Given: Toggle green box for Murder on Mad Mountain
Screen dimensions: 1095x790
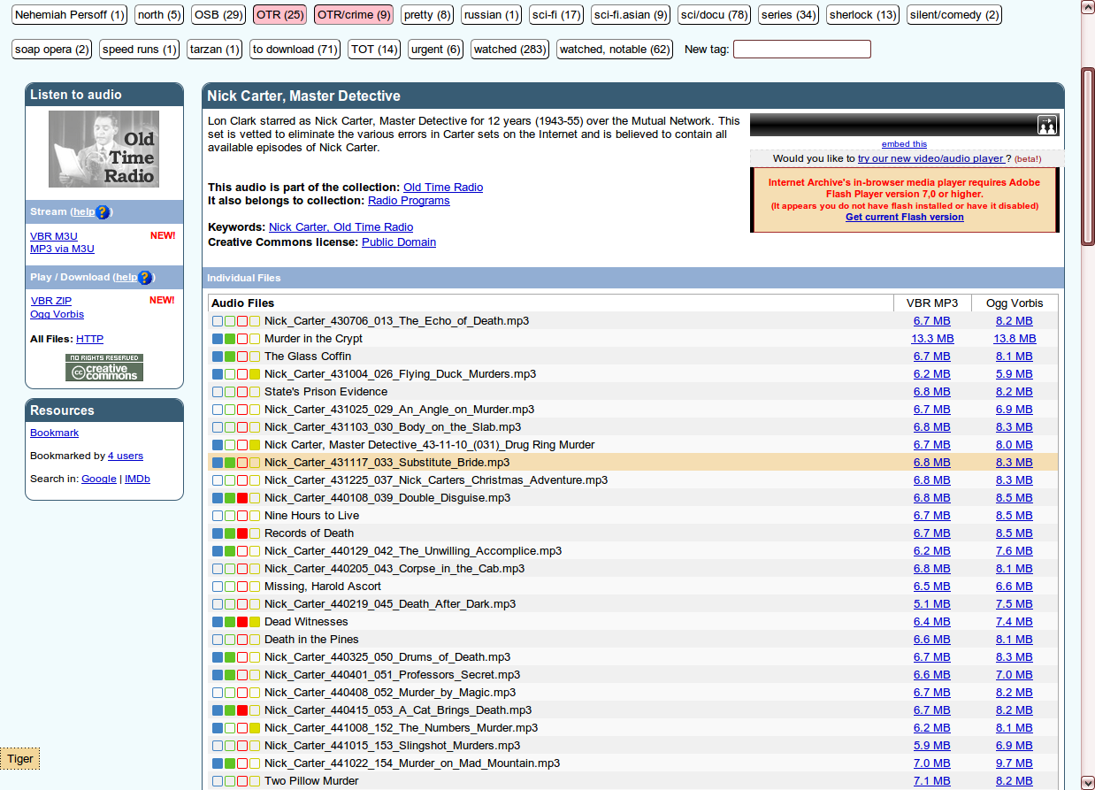Looking at the screenshot, I should point(230,763).
